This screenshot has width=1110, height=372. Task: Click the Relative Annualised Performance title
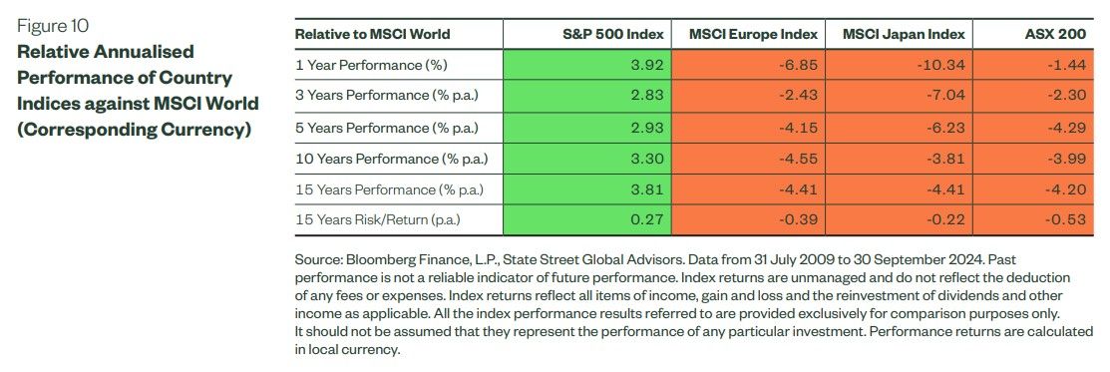click(138, 91)
